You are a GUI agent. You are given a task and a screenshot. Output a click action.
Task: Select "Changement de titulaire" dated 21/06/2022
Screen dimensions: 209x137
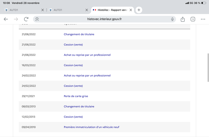(79, 34)
